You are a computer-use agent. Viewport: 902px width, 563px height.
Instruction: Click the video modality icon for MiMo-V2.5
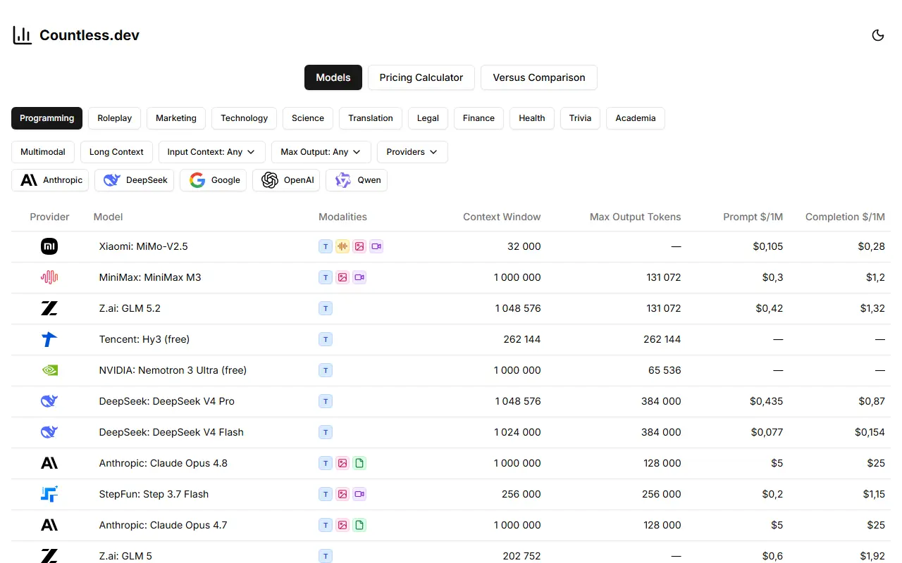tap(376, 246)
